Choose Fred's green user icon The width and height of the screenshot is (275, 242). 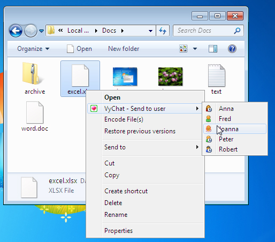208,119
